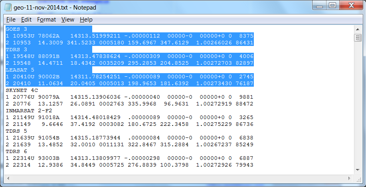Click the epoch value 14315.13906036
Viewport: 366px width, 187px height.
pos(95,97)
